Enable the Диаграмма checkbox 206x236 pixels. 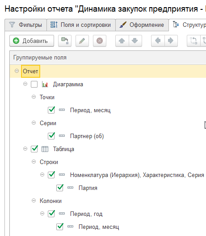[x=34, y=84]
